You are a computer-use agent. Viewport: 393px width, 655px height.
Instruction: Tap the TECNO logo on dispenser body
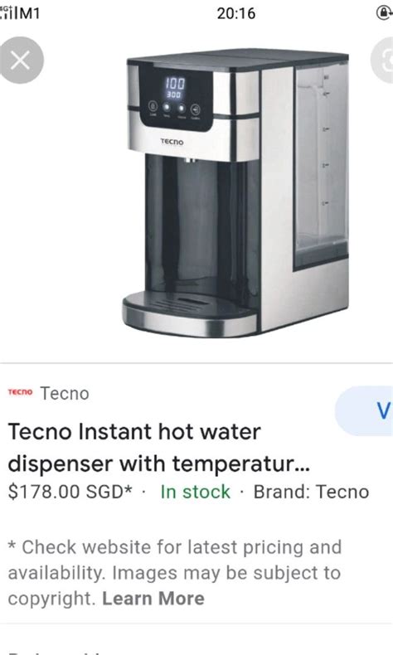click(172, 142)
